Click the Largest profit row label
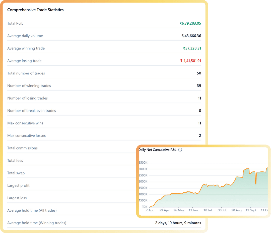The image size is (271, 233). pyautogui.click(x=18, y=185)
